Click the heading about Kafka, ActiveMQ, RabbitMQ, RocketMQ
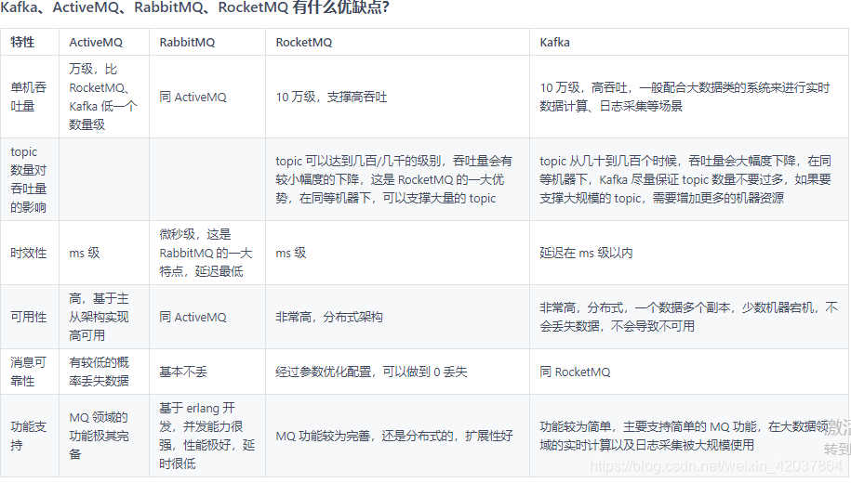Image resolution: width=851 pixels, height=483 pixels. click(194, 7)
